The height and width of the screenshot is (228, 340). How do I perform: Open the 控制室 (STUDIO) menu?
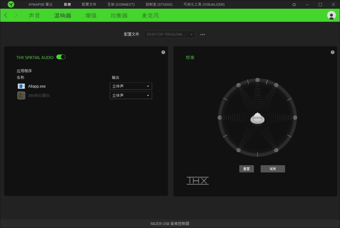click(x=159, y=5)
